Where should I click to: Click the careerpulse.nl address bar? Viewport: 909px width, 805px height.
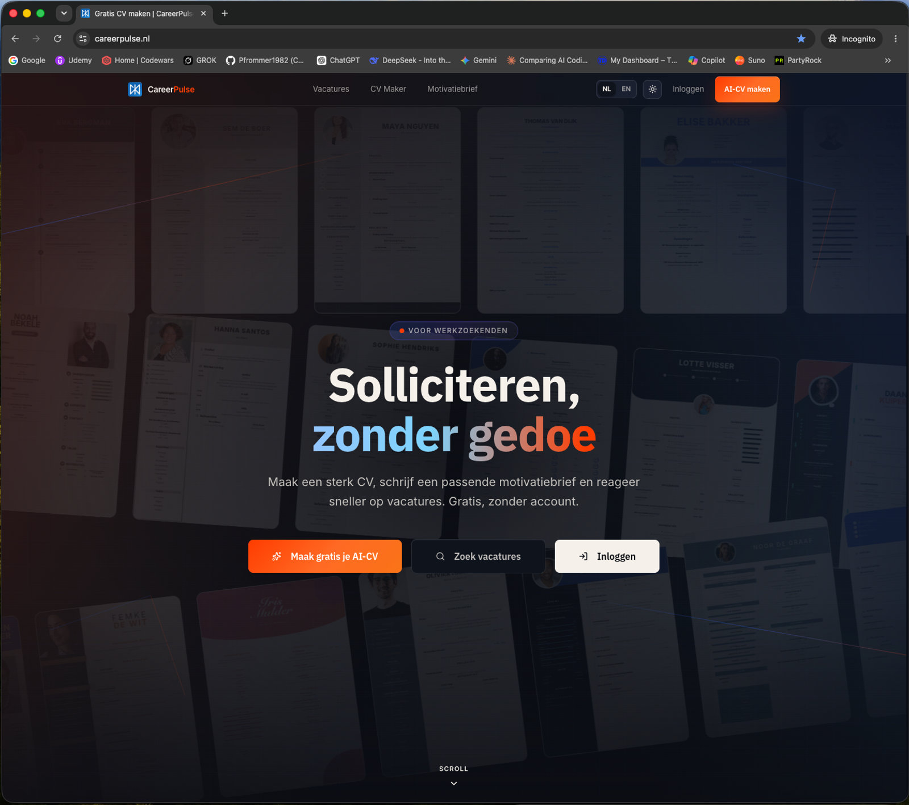(443, 39)
